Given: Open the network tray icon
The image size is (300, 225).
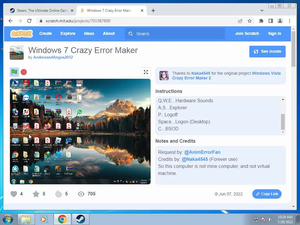Looking at the screenshot, I should (x=256, y=219).
